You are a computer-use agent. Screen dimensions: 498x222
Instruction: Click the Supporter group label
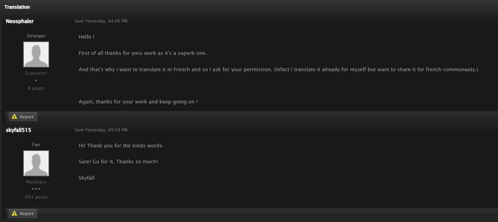point(36,73)
